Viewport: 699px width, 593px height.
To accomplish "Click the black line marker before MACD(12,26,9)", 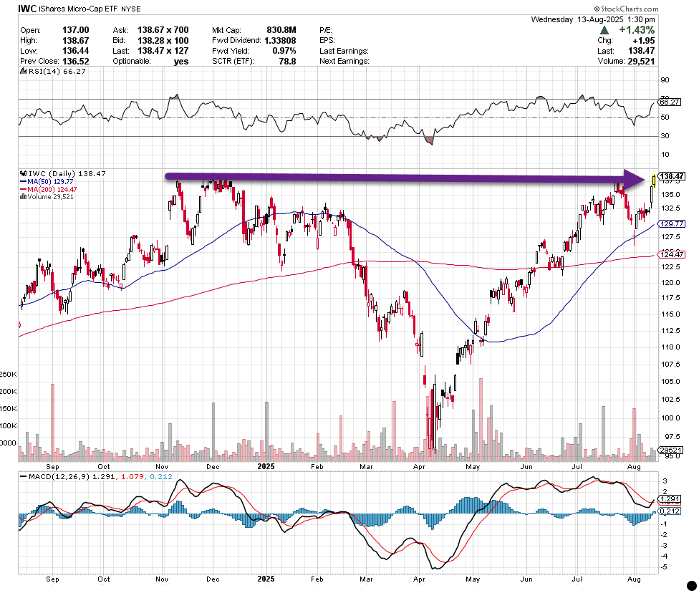I will coord(23,477).
